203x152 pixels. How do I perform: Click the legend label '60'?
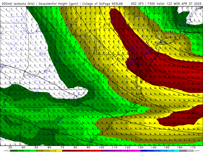49,147
